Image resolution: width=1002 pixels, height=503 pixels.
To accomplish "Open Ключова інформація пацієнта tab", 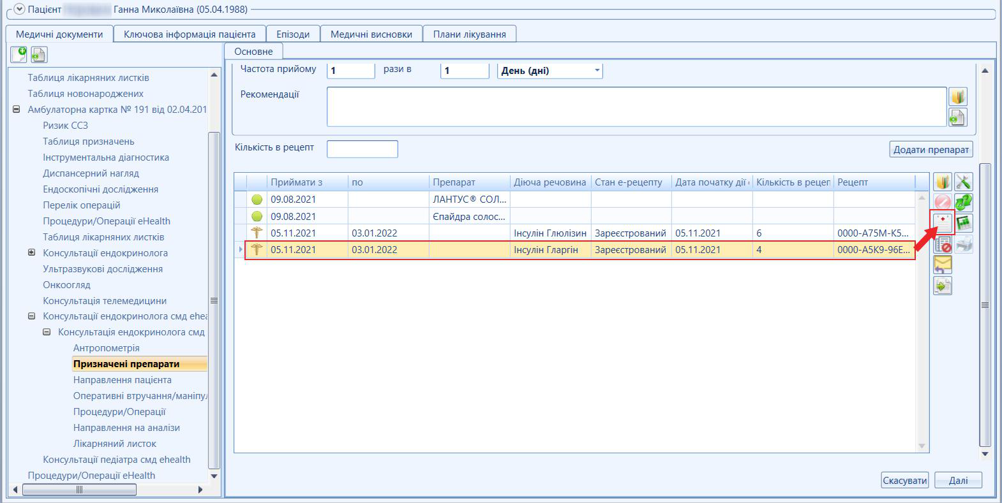I will click(190, 34).
